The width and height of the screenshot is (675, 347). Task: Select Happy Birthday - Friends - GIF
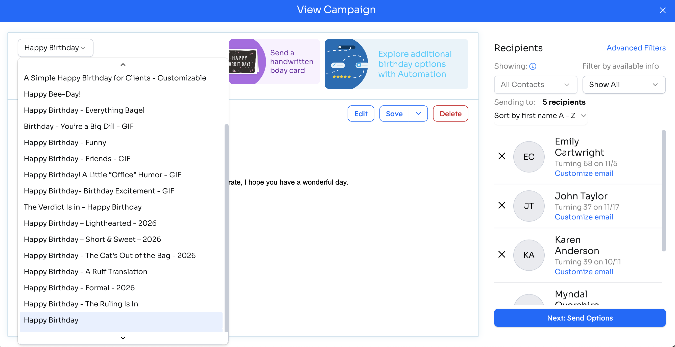pos(121,159)
